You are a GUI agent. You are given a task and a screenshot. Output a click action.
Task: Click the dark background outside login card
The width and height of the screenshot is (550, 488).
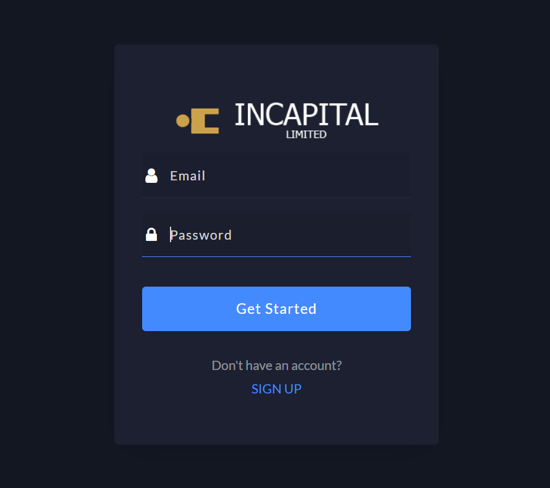pyautogui.click(x=56, y=245)
